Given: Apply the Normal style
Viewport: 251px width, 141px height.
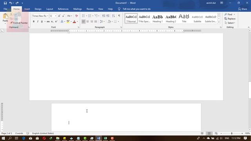Looking at the screenshot, I should (131, 18).
